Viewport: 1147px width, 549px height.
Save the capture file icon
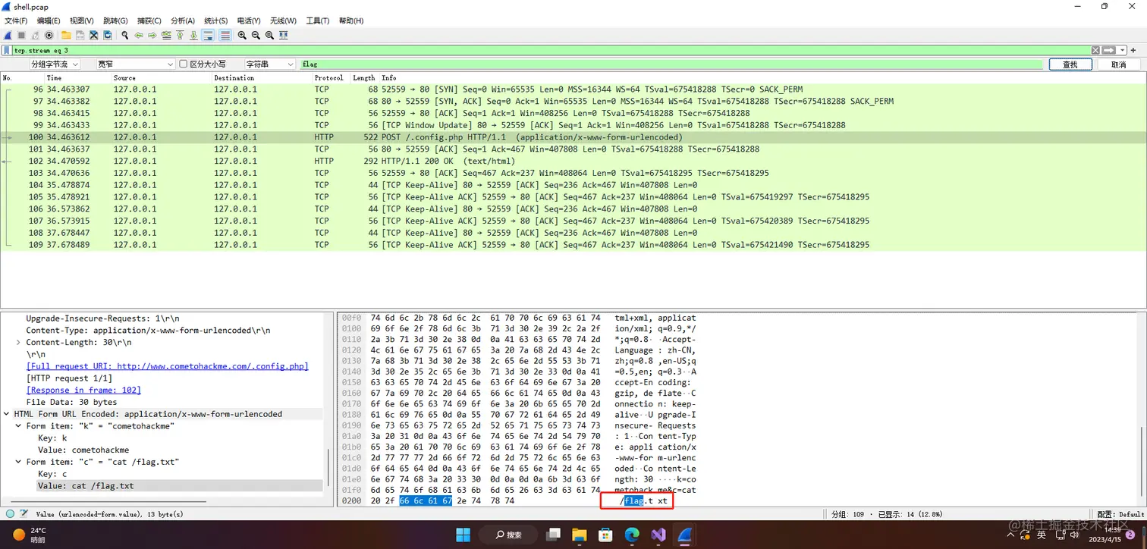point(80,35)
